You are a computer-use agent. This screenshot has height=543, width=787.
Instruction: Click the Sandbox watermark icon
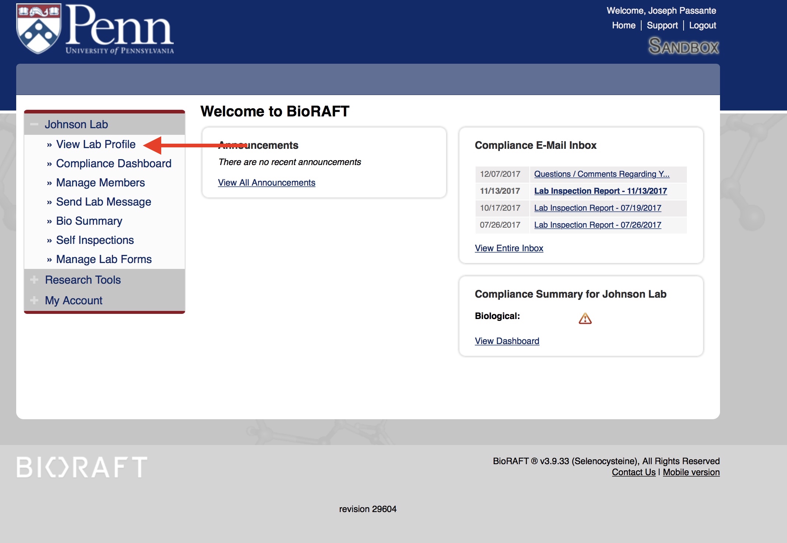[x=683, y=47]
